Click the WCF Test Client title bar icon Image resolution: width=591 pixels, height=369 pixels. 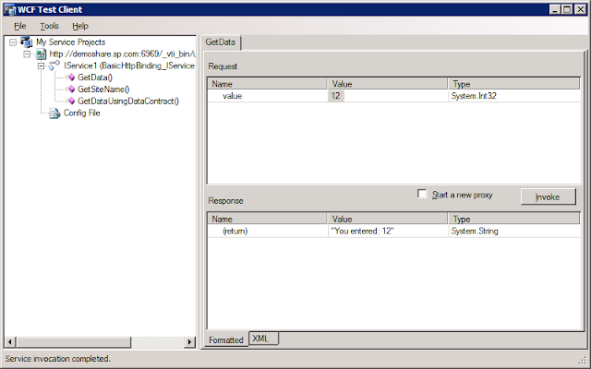click(x=10, y=9)
